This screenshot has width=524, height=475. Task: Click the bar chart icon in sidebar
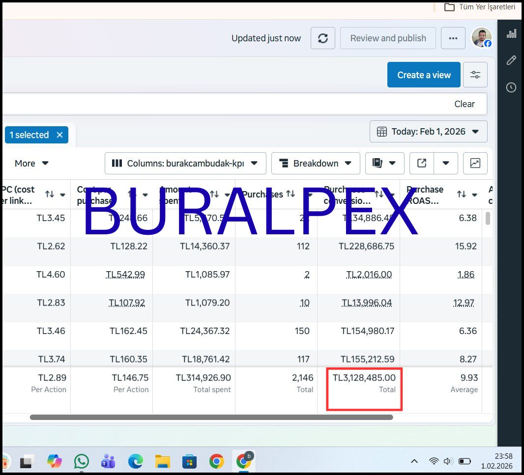click(x=511, y=33)
